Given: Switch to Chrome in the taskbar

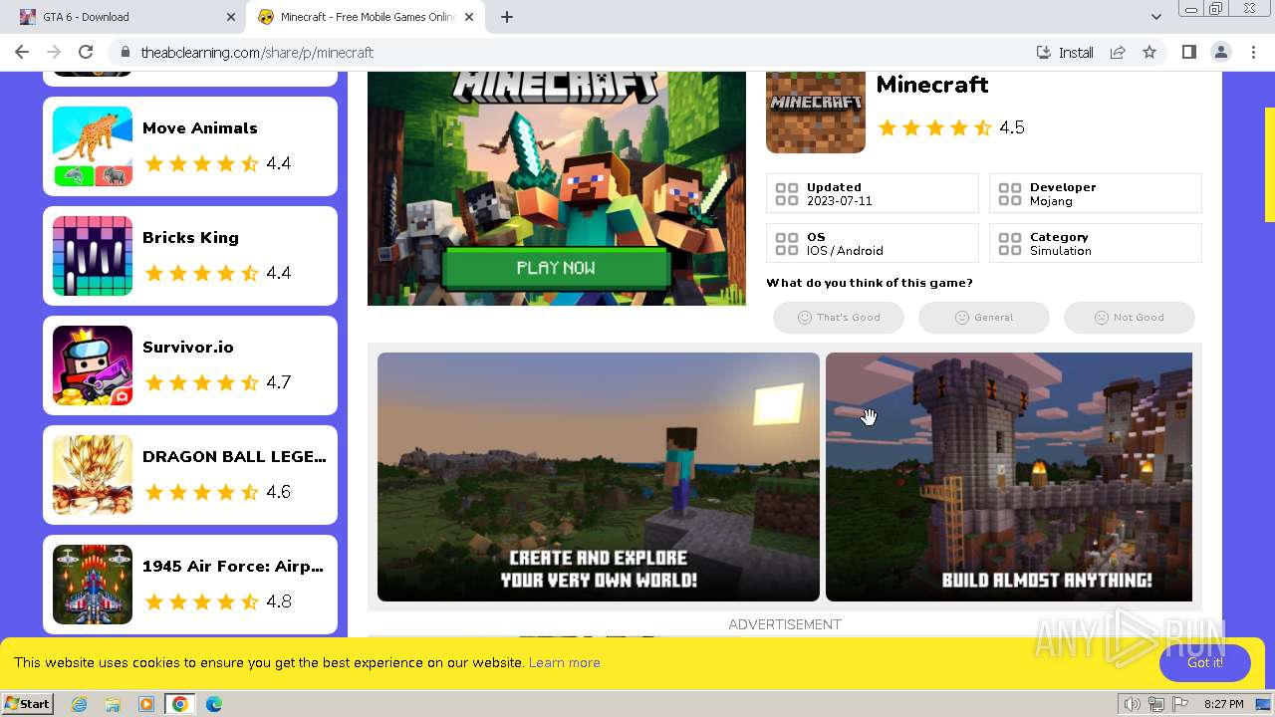Looking at the screenshot, I should tap(179, 704).
